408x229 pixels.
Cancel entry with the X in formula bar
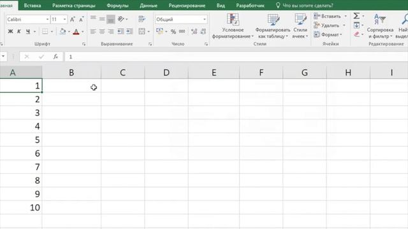pos(27,57)
